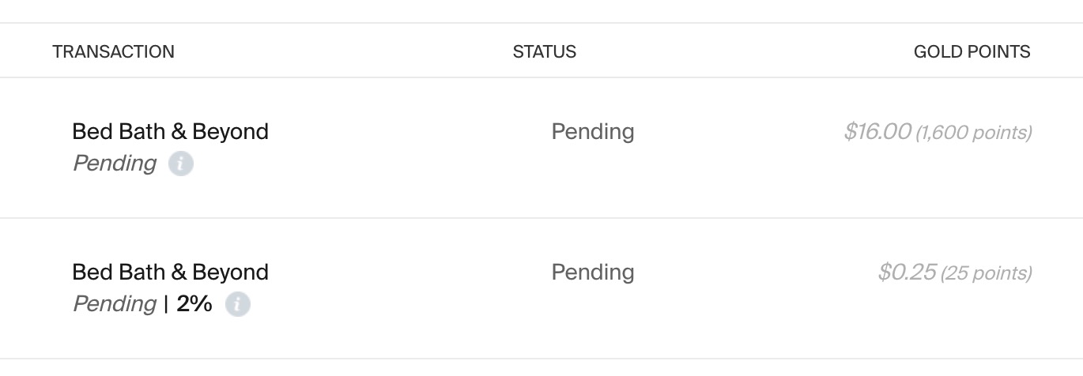Click the (25 points) text
The image size is (1083, 376).
[x=986, y=273]
